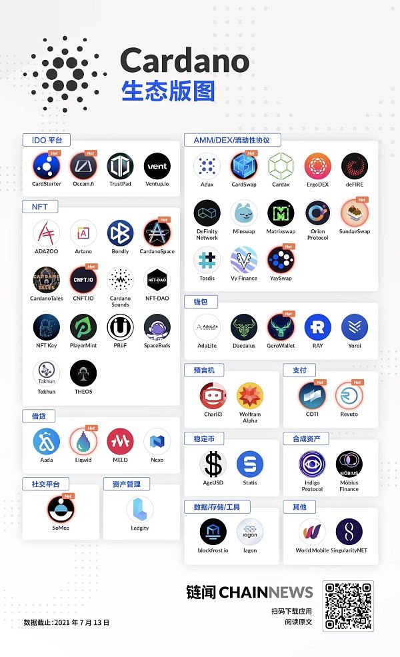Click the 链闻 CHAINNEWS logo text
This screenshot has height=657, width=400.
[x=249, y=592]
